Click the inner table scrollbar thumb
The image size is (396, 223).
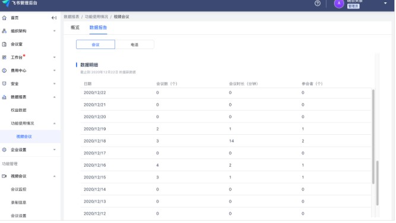373,137
